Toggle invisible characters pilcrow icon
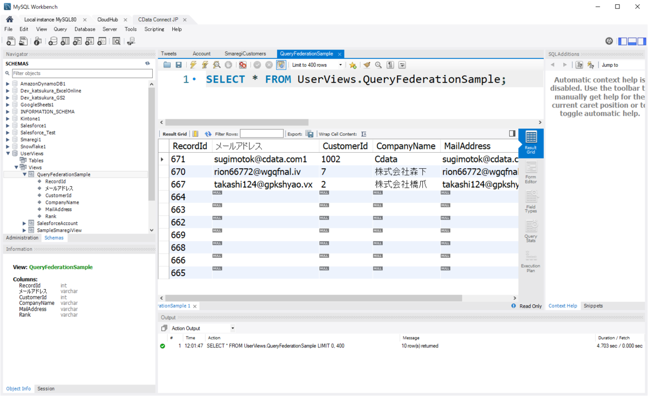 click(x=390, y=65)
